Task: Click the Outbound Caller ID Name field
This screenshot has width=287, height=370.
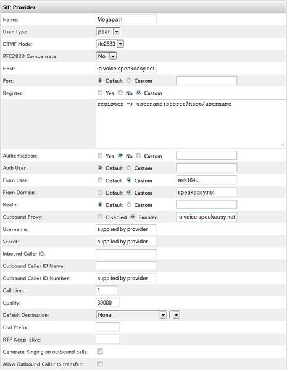Action: pos(126,266)
